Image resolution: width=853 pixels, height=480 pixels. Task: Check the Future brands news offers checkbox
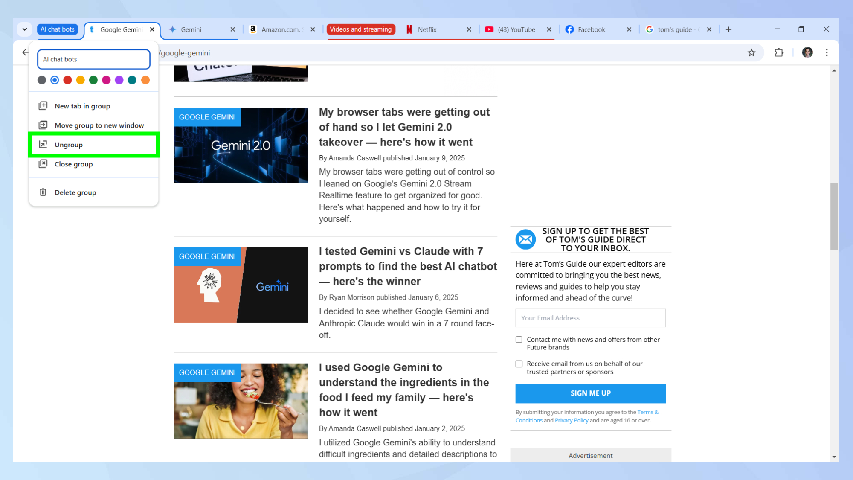pos(519,340)
